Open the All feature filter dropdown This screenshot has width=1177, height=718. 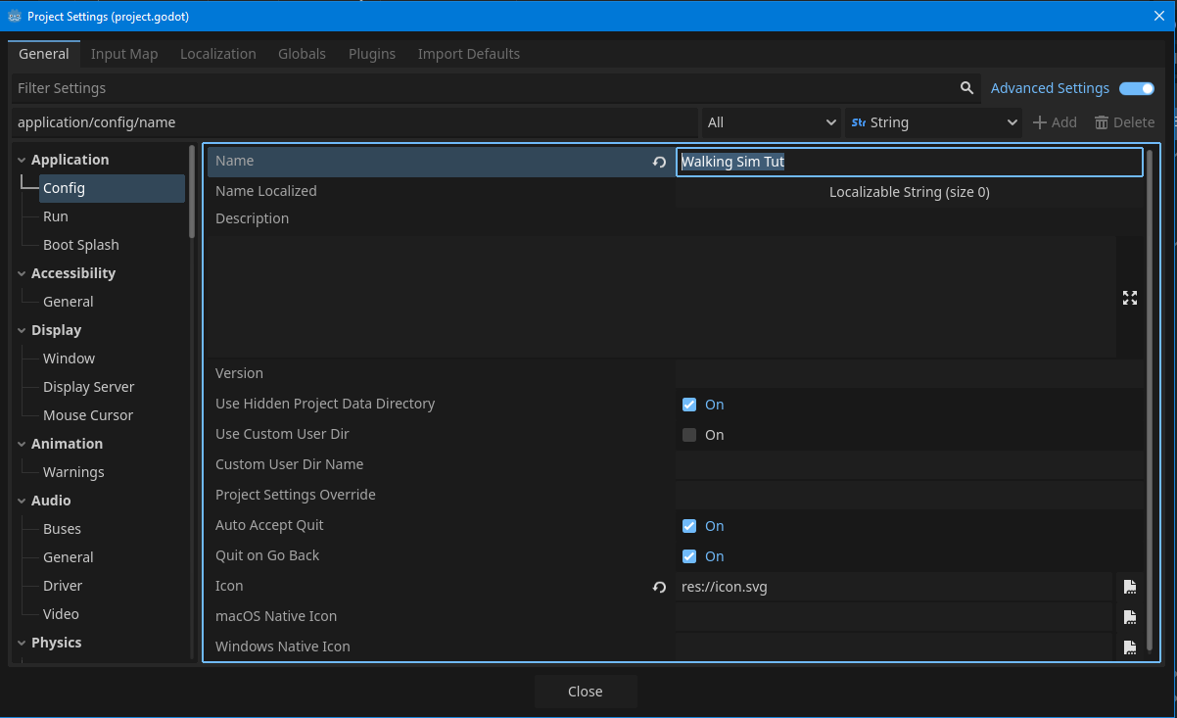click(771, 122)
